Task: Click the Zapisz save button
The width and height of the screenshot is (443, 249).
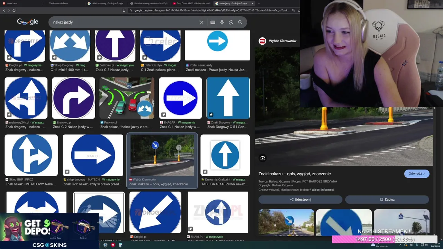Action: [x=387, y=200]
